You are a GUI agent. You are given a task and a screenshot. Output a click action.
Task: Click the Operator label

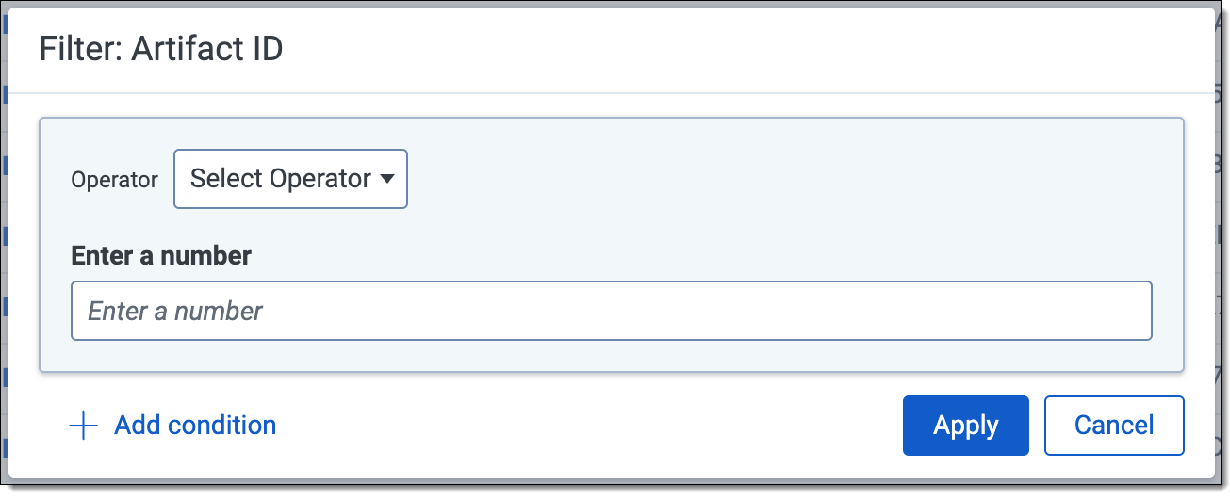click(x=115, y=180)
